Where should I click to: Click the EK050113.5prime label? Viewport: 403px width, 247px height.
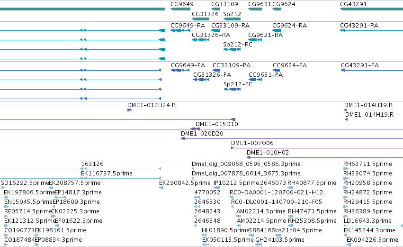(x=228, y=240)
